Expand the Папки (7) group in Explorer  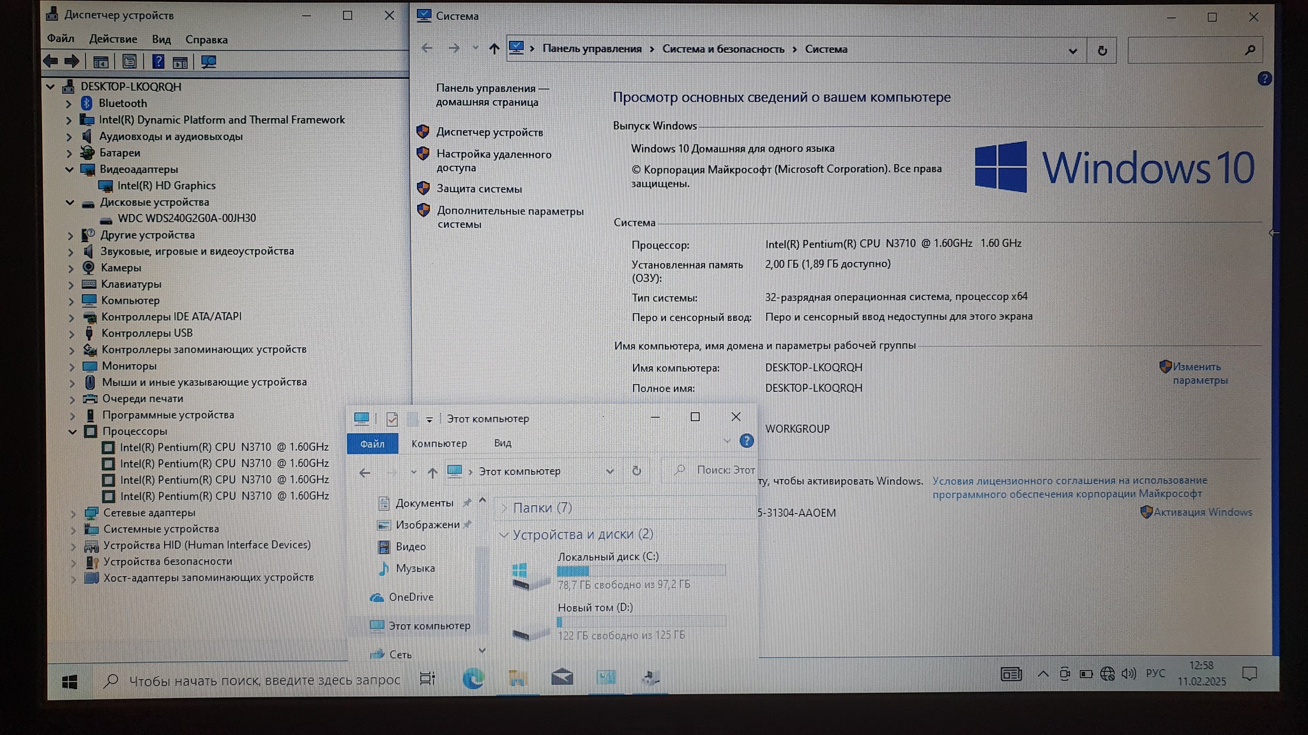pos(504,508)
